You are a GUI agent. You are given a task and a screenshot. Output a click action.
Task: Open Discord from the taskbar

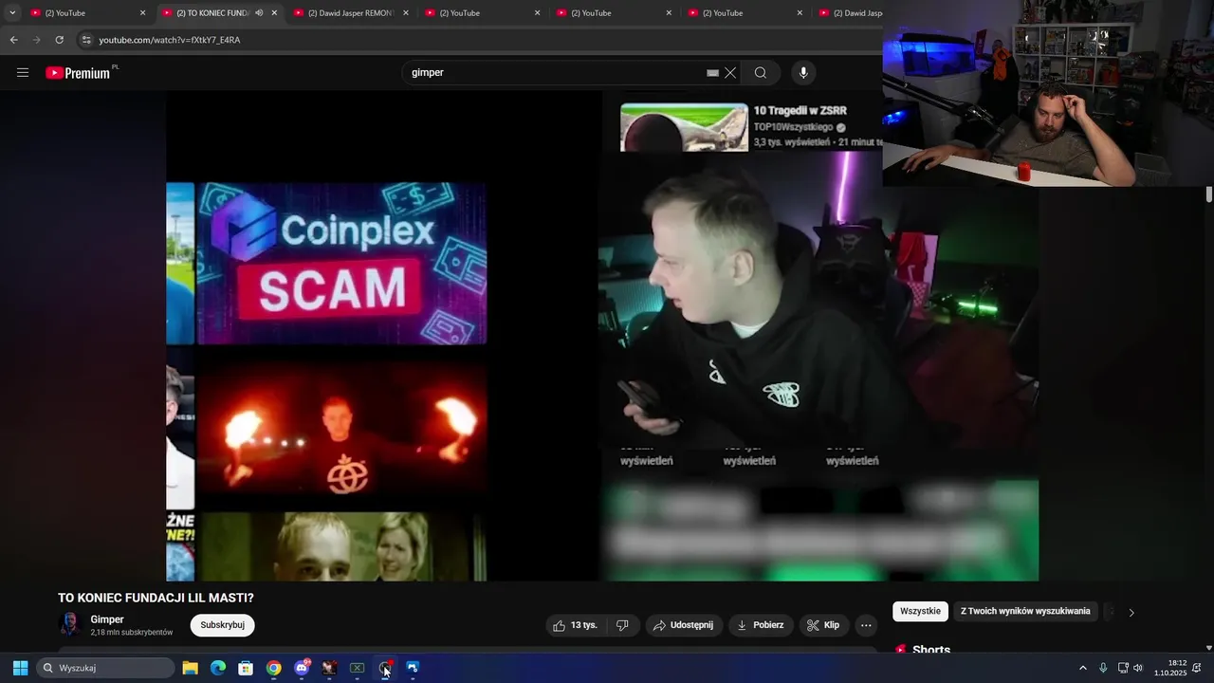[302, 668]
